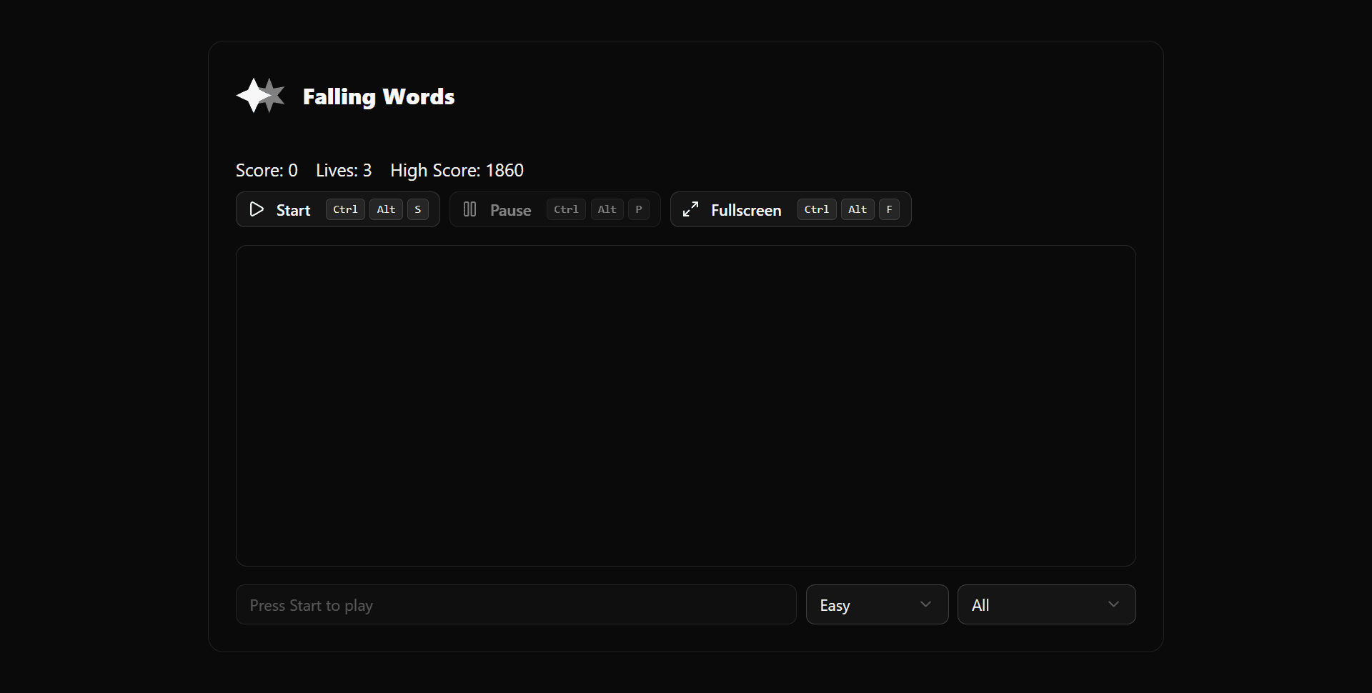Click the Falling Words star logo
Screen dimensions: 1372x693
259,95
